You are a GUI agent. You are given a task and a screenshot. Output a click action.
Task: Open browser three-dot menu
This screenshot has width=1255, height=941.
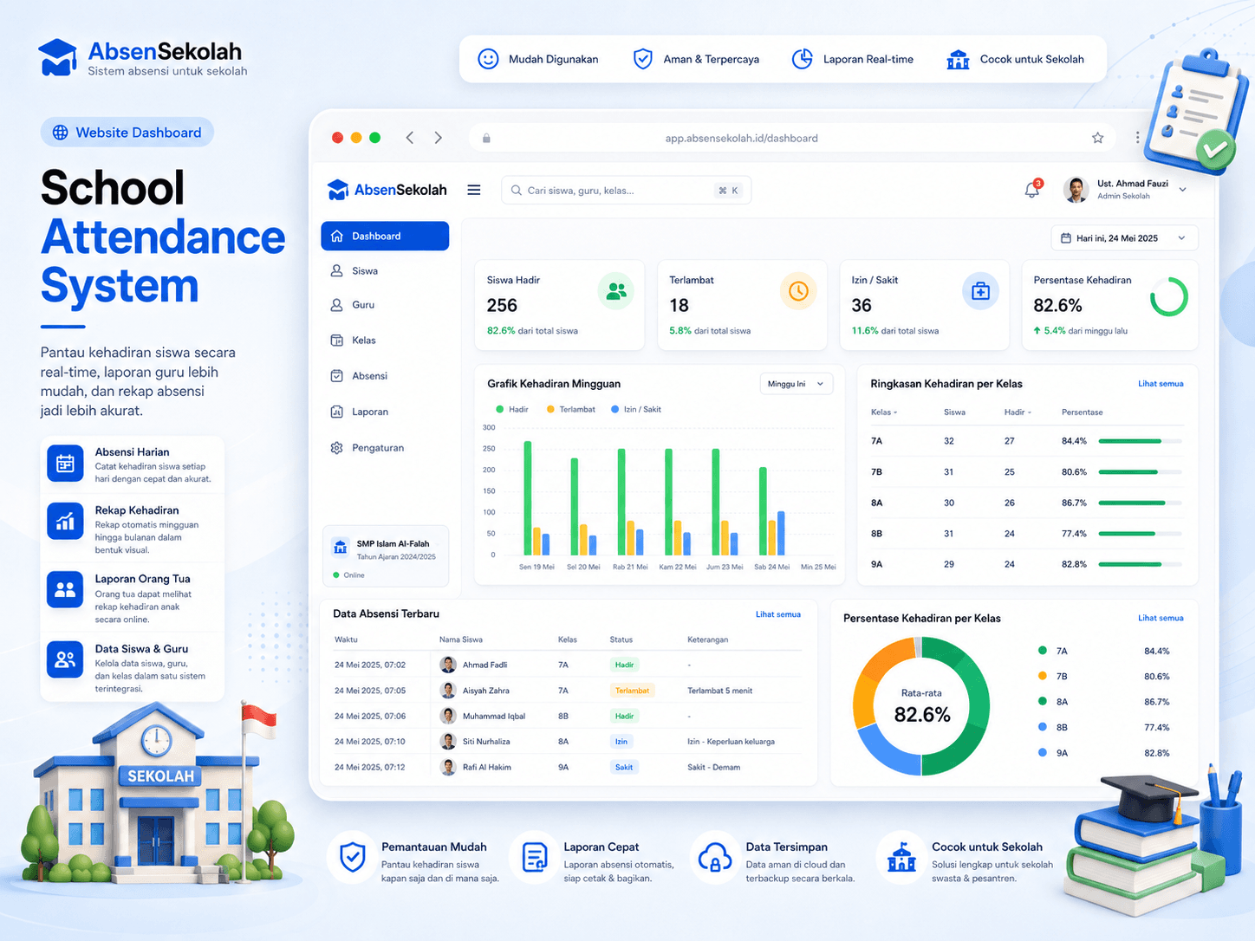tap(1137, 138)
